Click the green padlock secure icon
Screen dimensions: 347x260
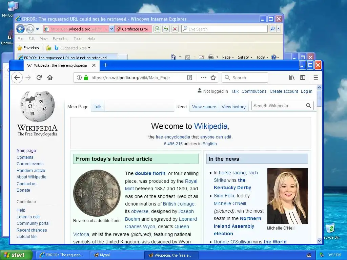point(86,78)
